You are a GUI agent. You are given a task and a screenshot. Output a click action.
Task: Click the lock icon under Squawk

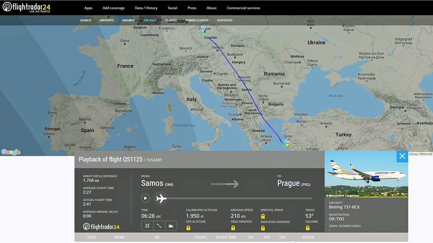click(307, 228)
